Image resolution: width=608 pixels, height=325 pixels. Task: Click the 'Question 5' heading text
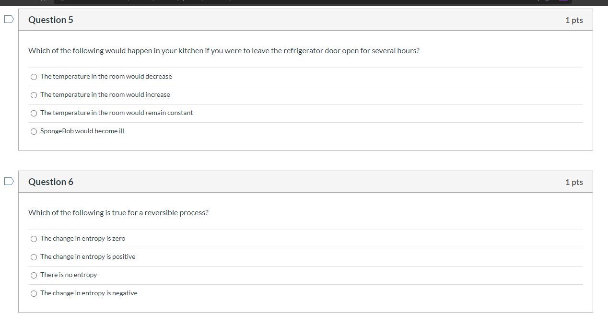coord(51,20)
